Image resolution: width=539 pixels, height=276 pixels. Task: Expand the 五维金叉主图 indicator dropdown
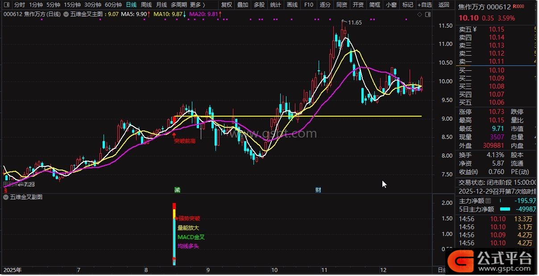tap(66, 14)
